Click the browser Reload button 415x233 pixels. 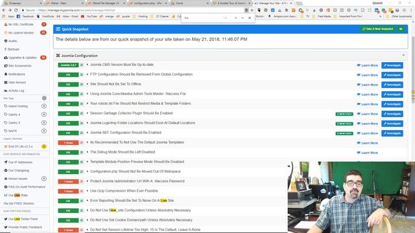tap(16, 10)
